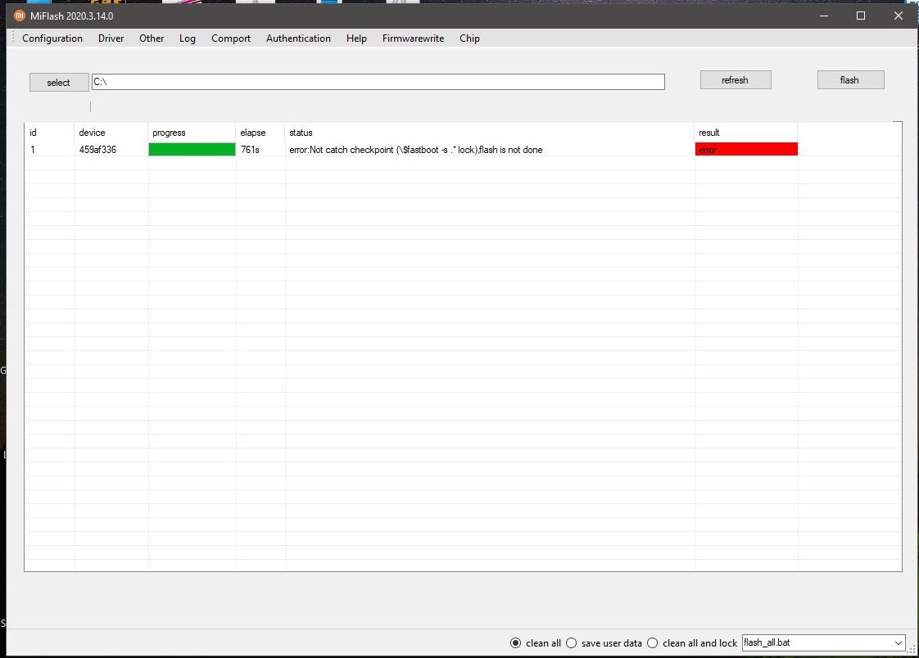
Task: Close the MiFlash window
Action: (x=899, y=16)
